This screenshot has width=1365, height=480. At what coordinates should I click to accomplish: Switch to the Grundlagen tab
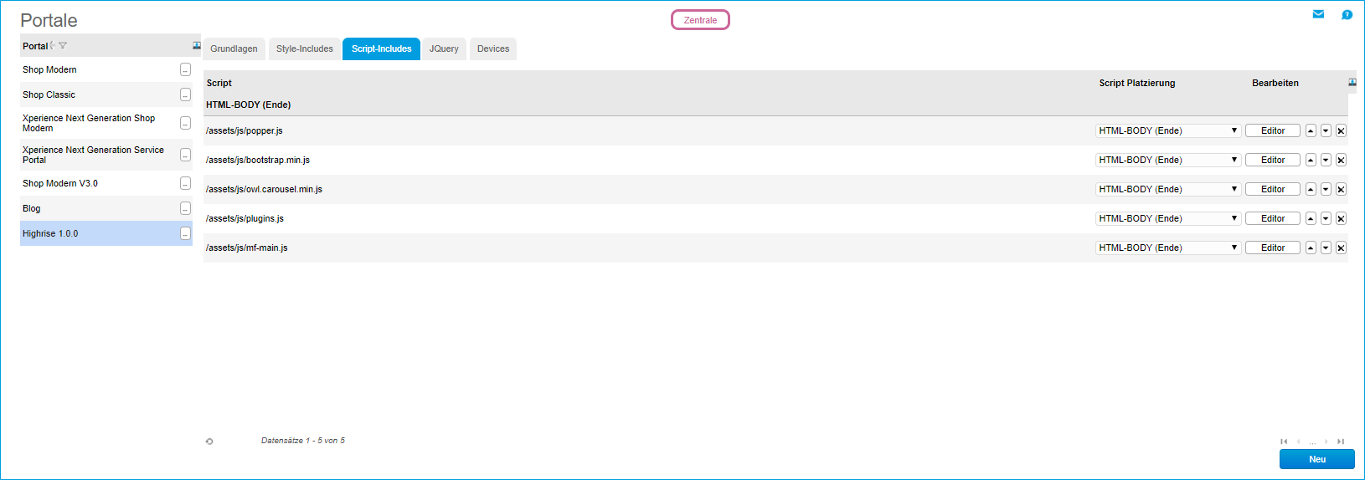click(234, 49)
